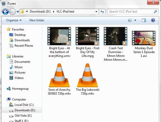Click the Computer icon in sidebar
The height and width of the screenshot is (122, 161).
coord(9,99)
